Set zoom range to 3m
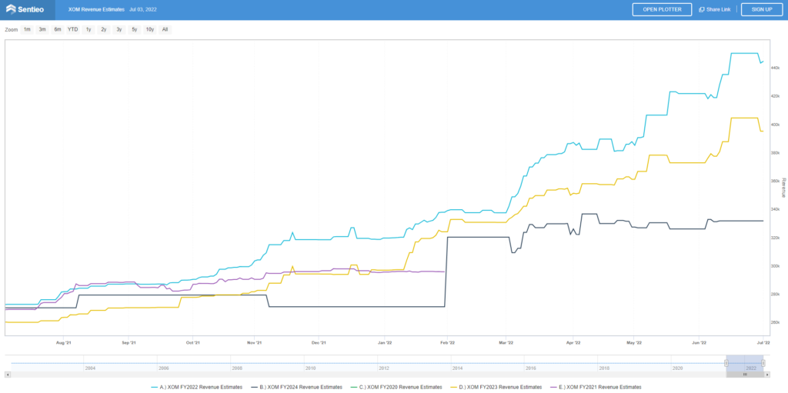This screenshot has height=393, width=788. (x=42, y=30)
